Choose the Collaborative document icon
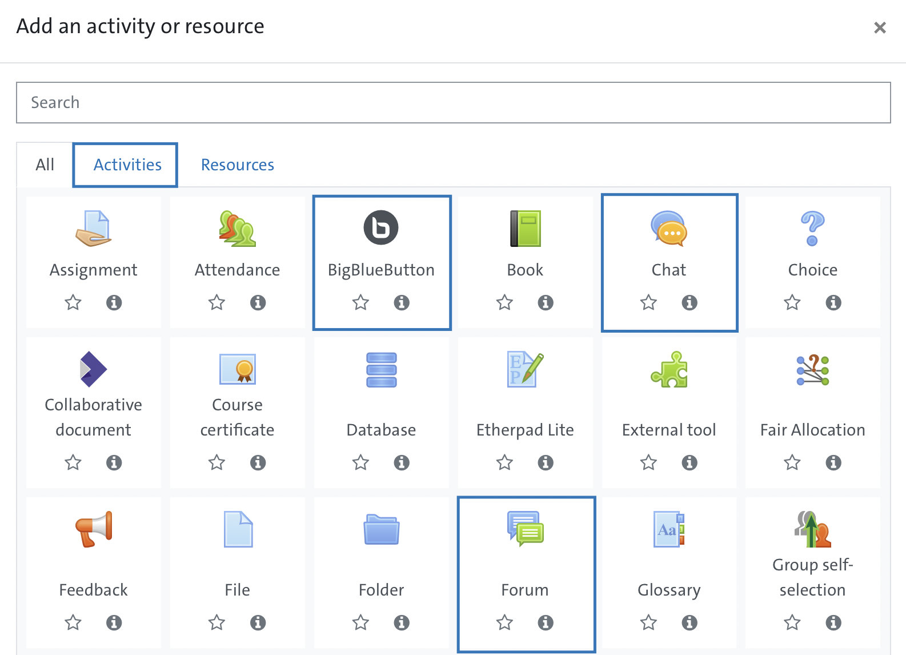The width and height of the screenshot is (906, 655). click(x=94, y=369)
